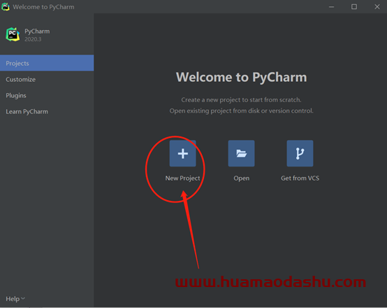The image size is (387, 308).
Task: Click the red huamaodashu.com watermark text
Action: click(270, 282)
